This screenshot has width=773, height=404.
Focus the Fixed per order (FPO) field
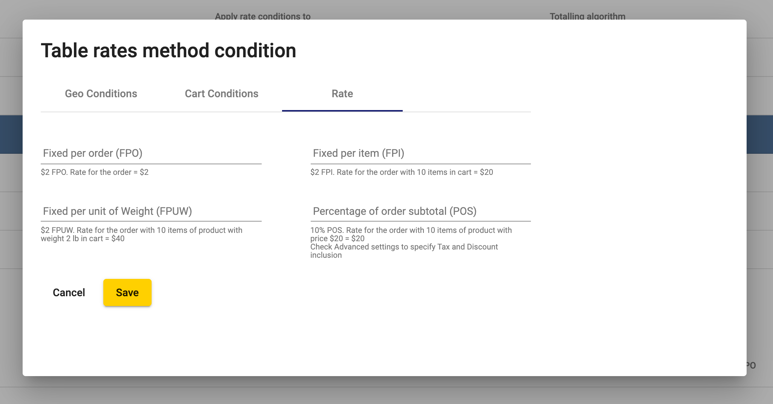[151, 153]
